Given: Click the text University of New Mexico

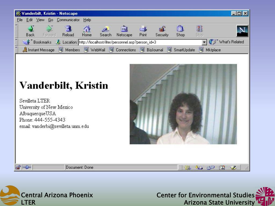Looking at the screenshot, I should point(46,107).
